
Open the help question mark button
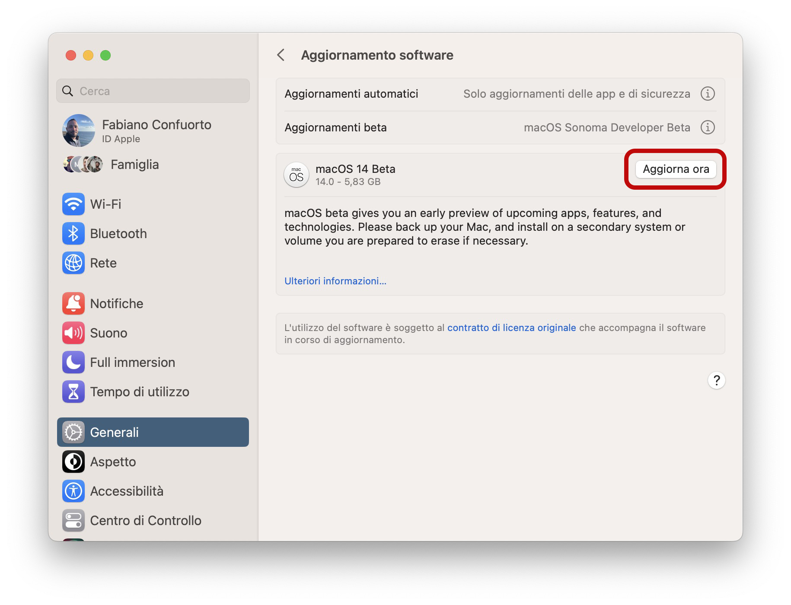pos(716,380)
